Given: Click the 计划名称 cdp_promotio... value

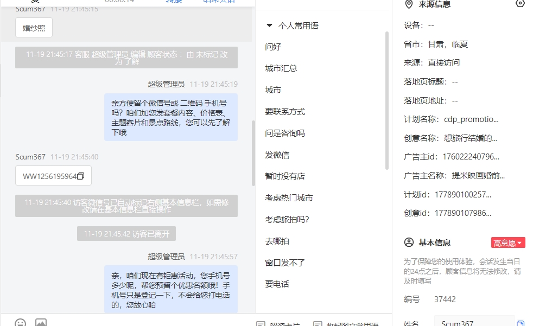Looking at the screenshot, I should click(x=472, y=119).
